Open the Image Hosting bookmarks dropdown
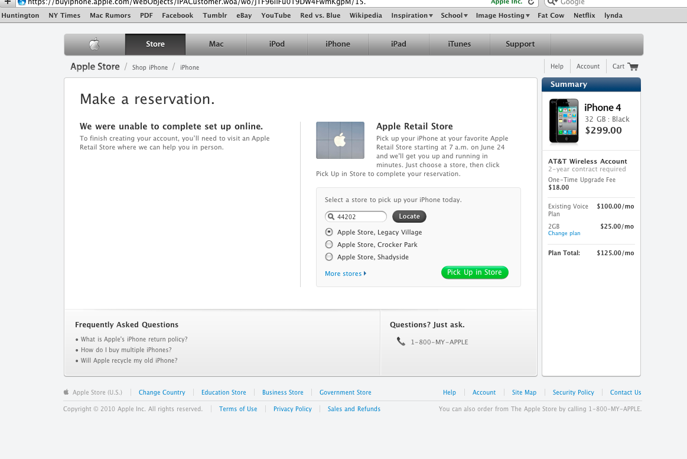Image resolution: width=687 pixels, height=459 pixels. (x=503, y=15)
